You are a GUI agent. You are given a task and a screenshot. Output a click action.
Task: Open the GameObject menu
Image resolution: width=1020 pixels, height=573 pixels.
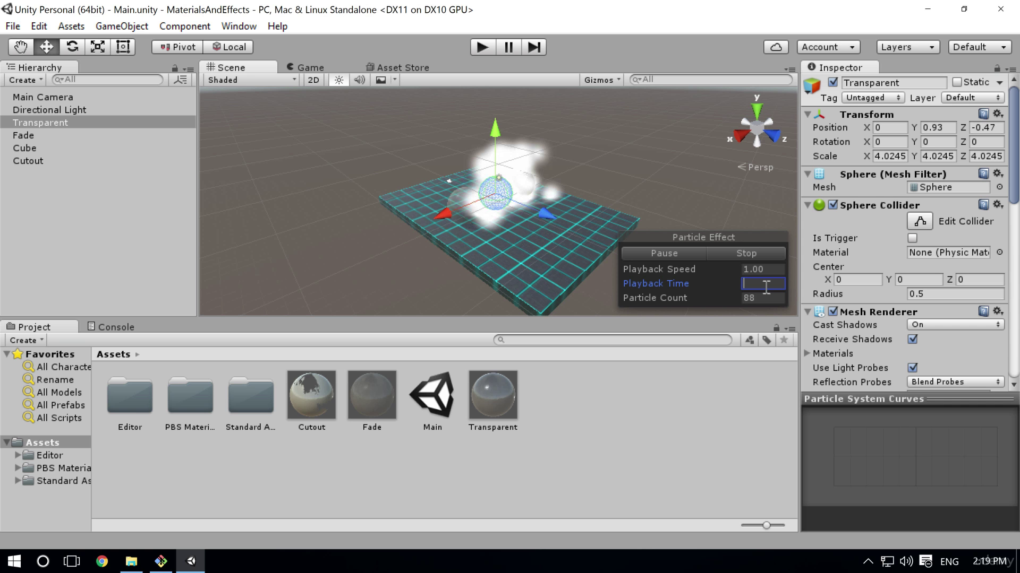pos(122,26)
